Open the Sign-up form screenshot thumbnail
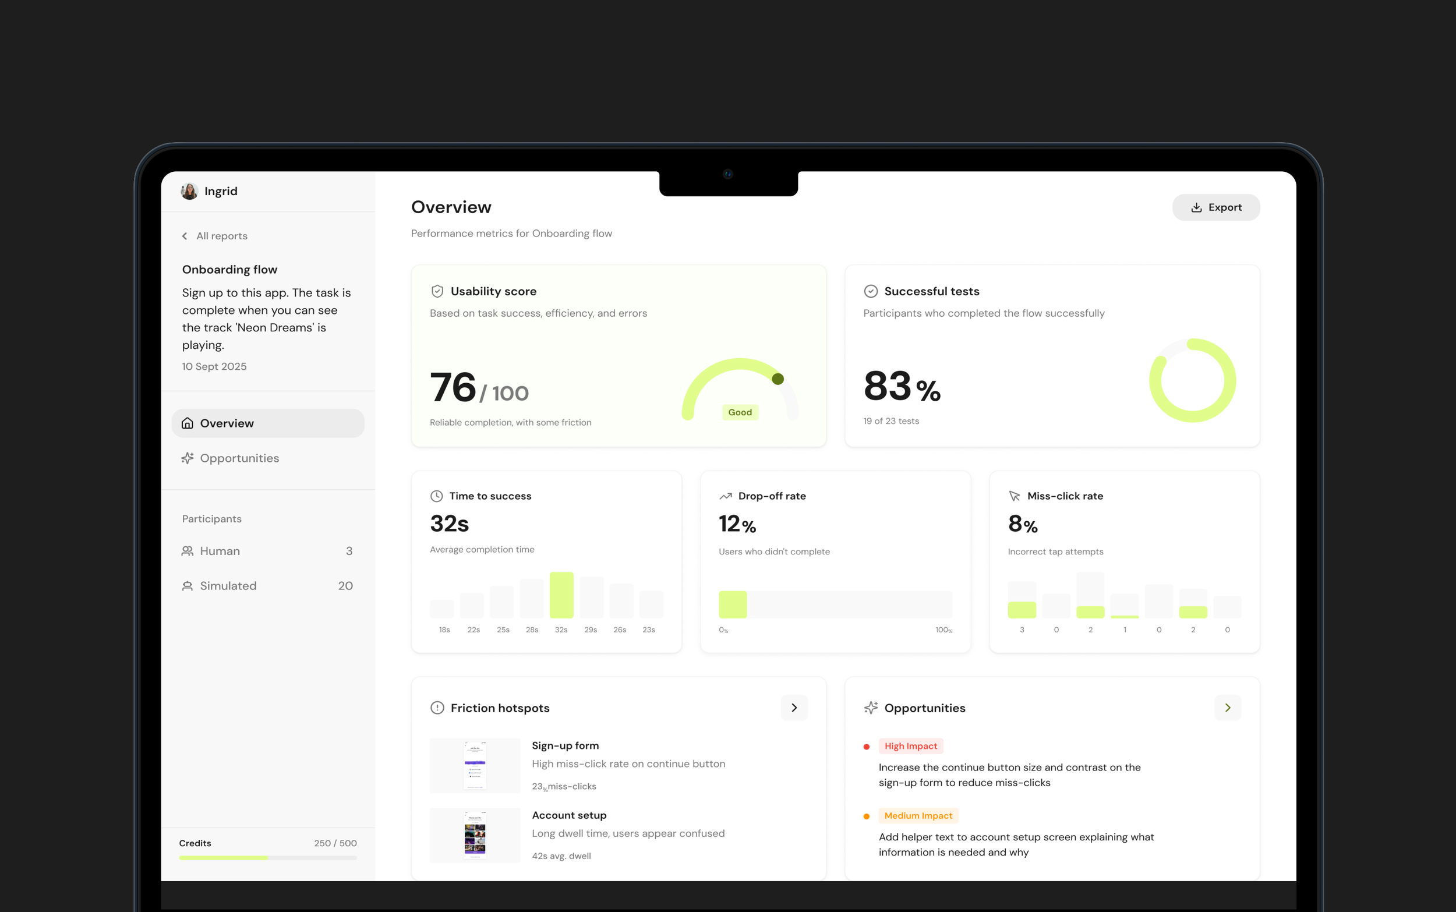This screenshot has width=1456, height=912. pyautogui.click(x=475, y=765)
